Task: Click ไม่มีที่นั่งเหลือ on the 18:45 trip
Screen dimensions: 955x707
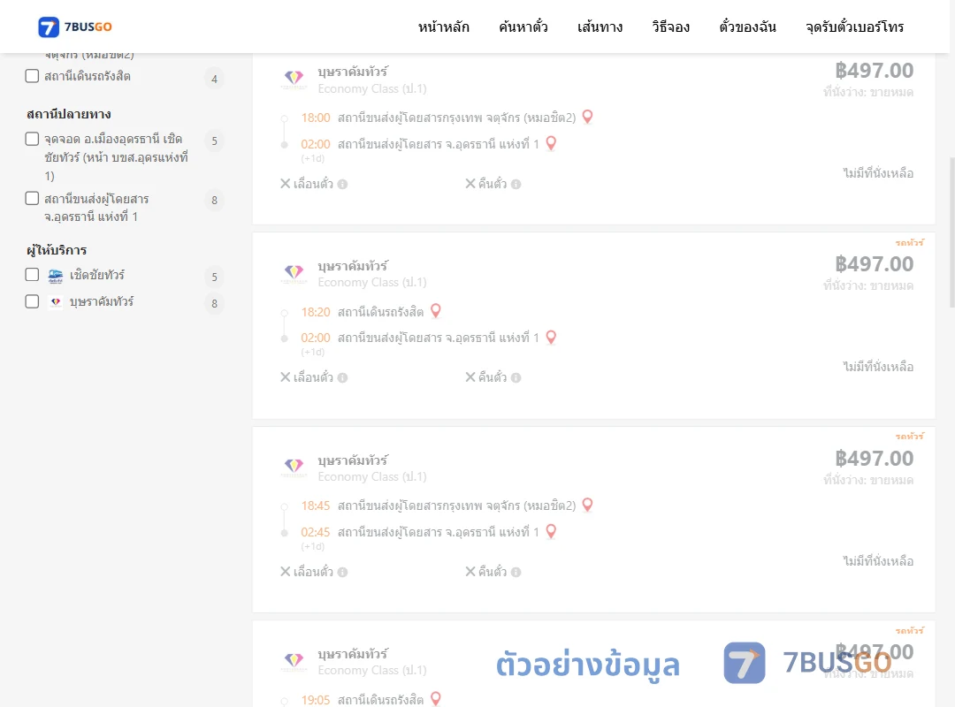Action: pos(878,561)
